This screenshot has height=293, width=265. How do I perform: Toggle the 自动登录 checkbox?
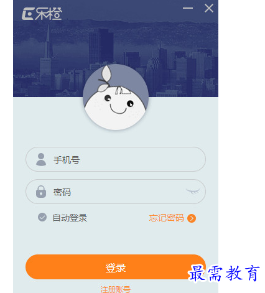tap(42, 217)
